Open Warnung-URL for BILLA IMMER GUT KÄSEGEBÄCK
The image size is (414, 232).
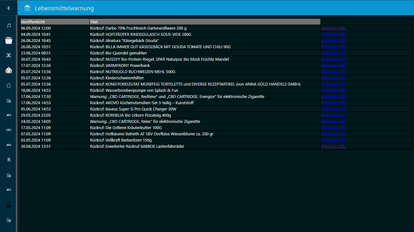tap(333, 47)
